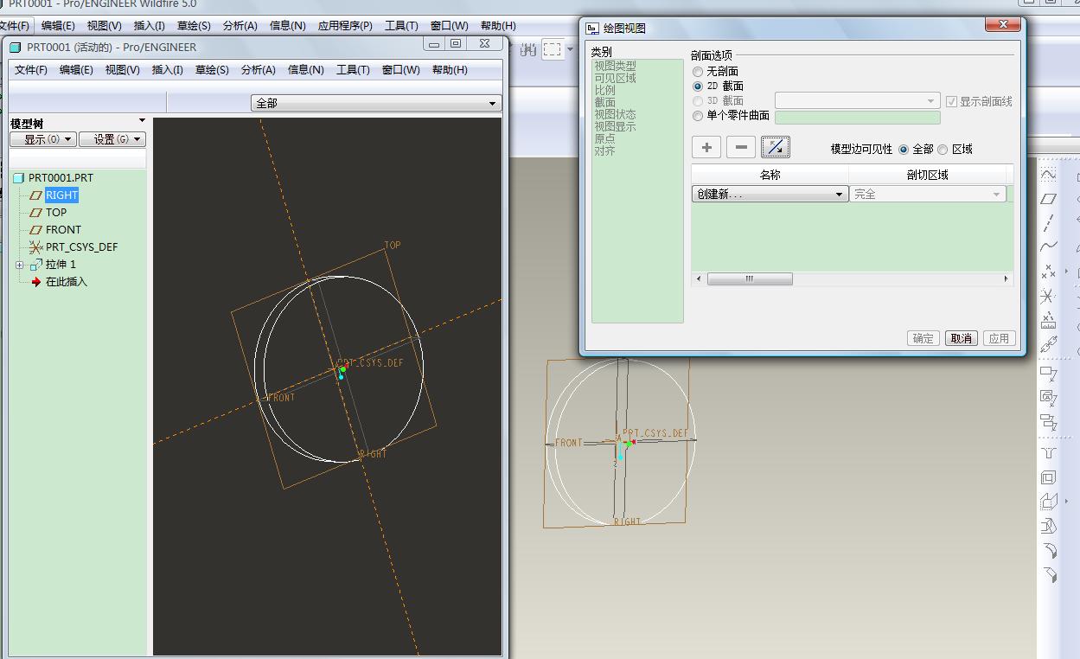The image size is (1080, 659).
Task: Select 可见区域 category
Action: pos(615,78)
